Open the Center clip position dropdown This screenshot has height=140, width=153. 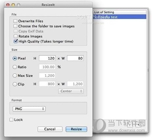pyautogui.click(x=71, y=91)
